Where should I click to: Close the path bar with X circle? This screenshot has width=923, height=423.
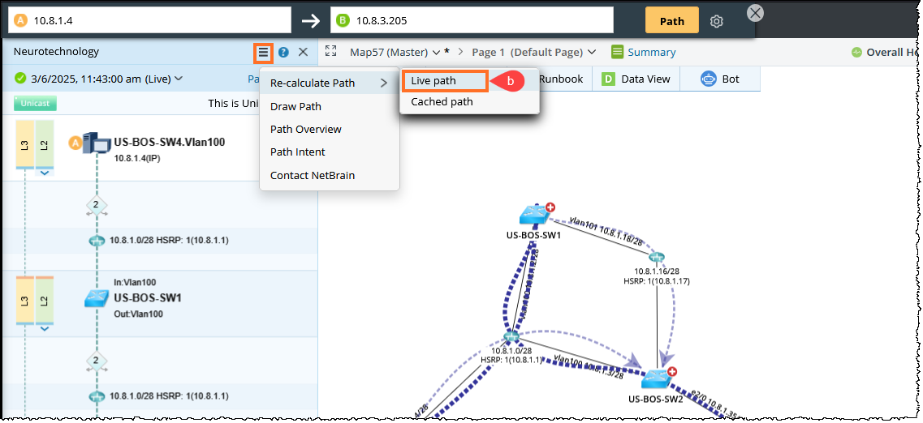(755, 12)
